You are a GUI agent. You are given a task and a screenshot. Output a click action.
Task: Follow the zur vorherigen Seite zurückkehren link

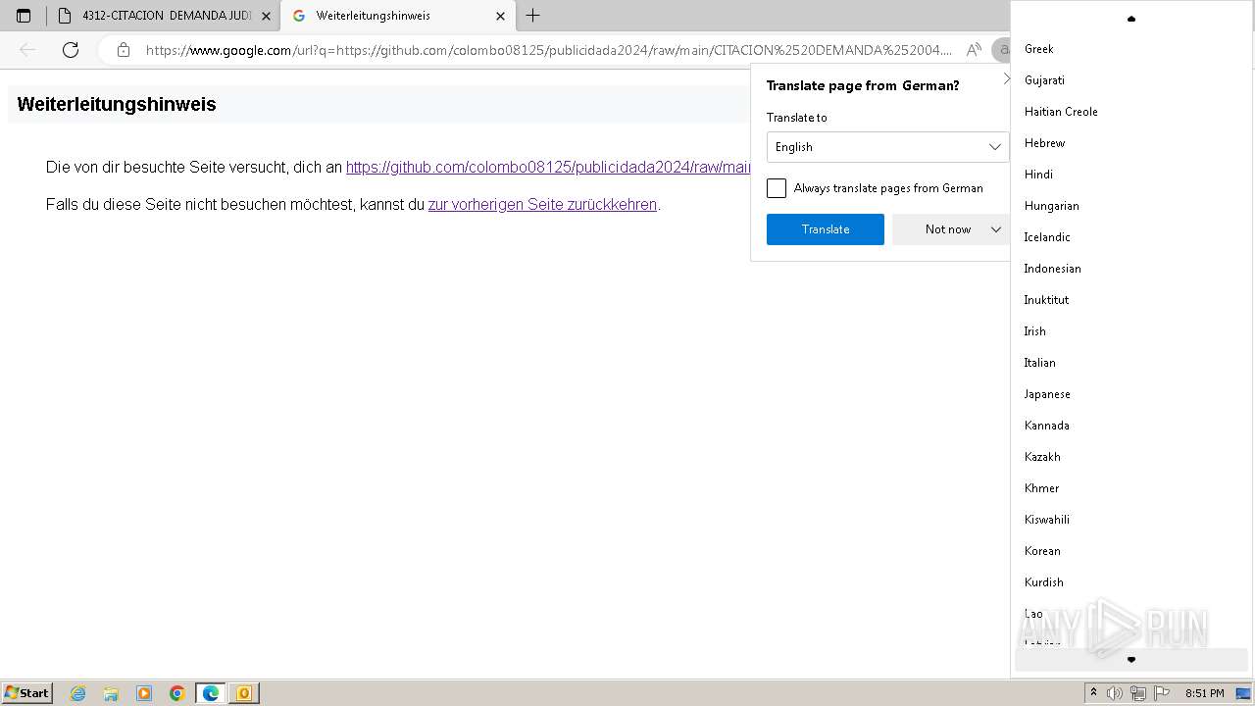542,205
